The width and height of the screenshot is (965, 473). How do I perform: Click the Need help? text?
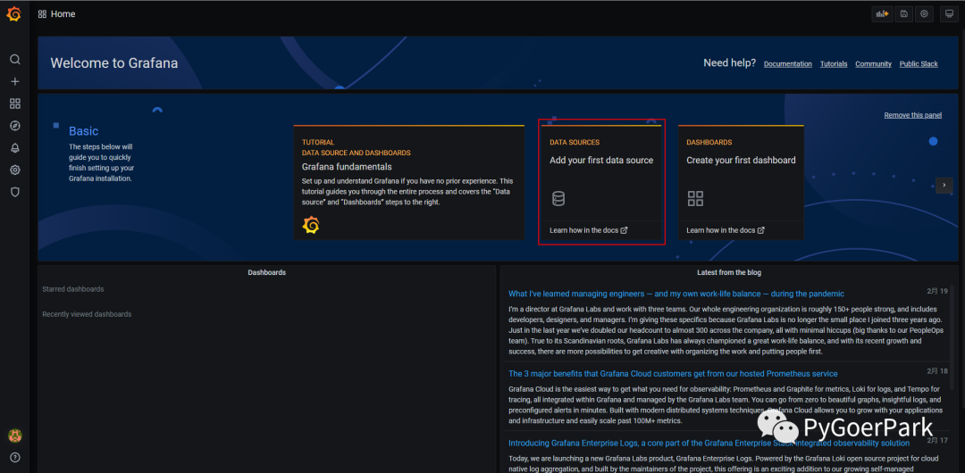[729, 62]
